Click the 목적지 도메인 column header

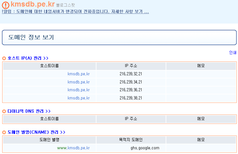(131, 140)
